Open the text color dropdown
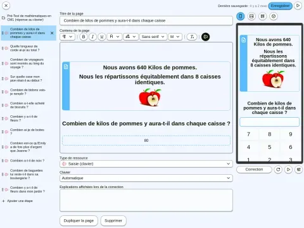Viewport: 304px width, 228px height. [114, 37]
